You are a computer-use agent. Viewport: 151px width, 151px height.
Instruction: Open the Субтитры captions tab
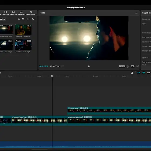tap(13, 13)
